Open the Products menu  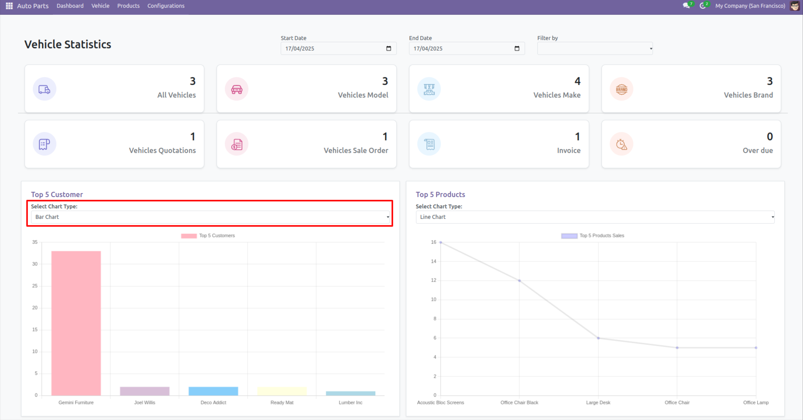pos(128,6)
